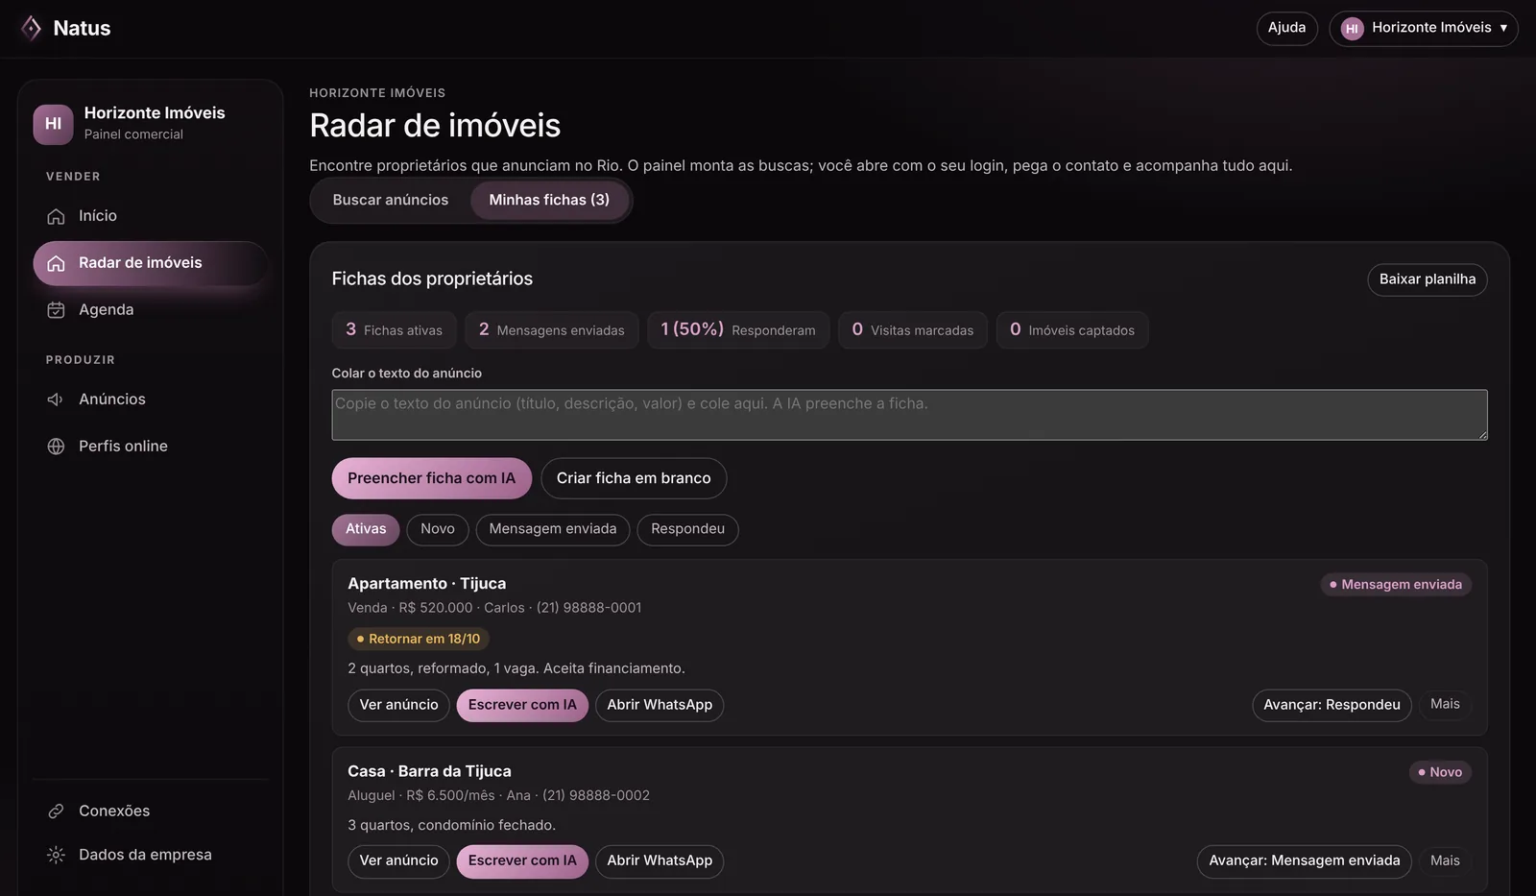Screen dimensions: 1536x896
Task: Click Carlos listing details line with R$ 520.000
Action: click(494, 608)
